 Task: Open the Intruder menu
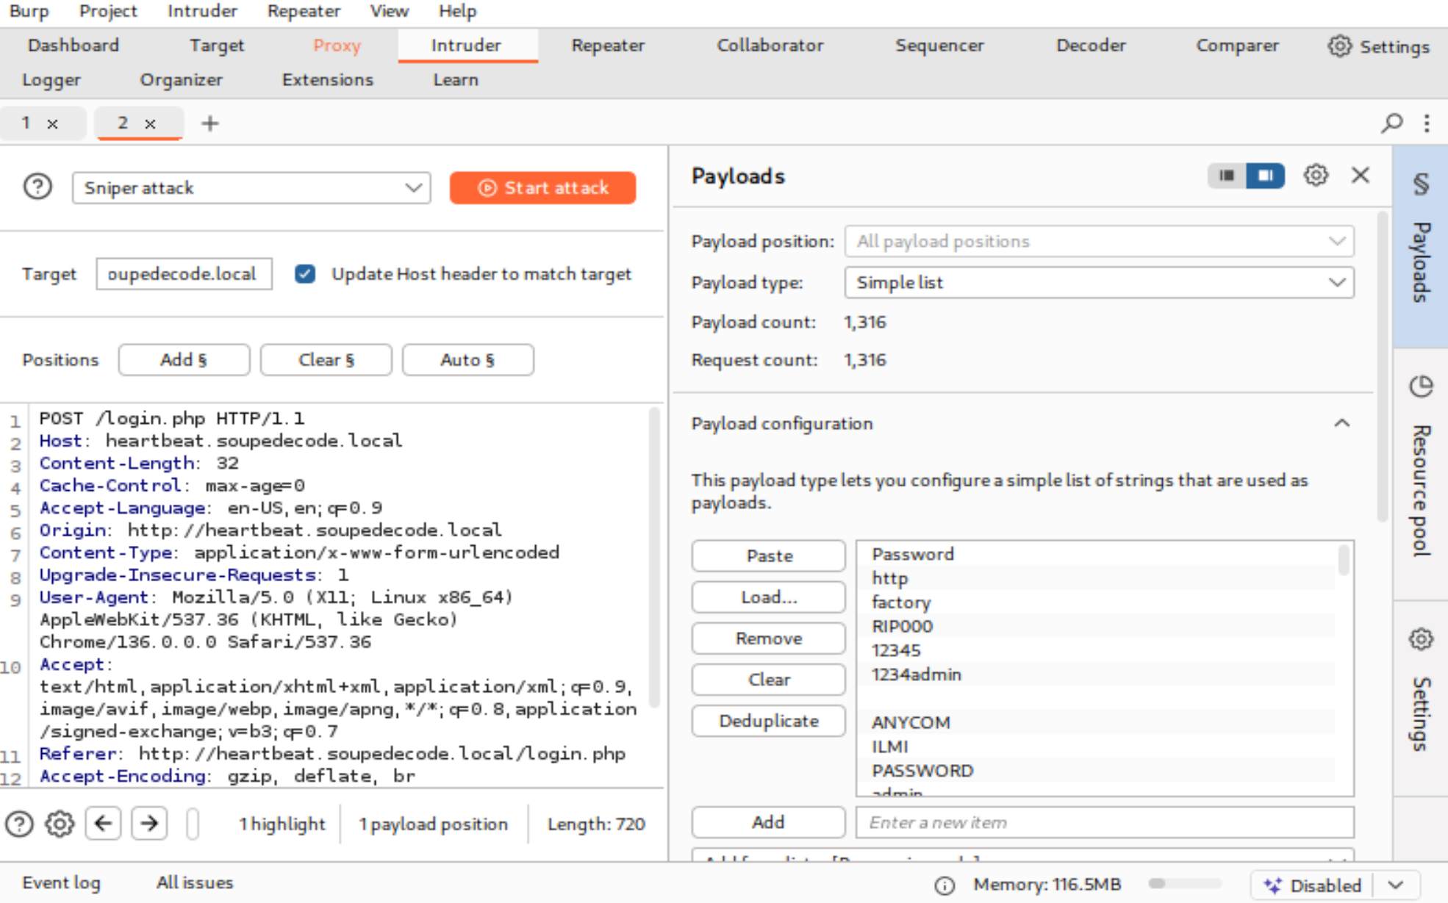(x=202, y=11)
